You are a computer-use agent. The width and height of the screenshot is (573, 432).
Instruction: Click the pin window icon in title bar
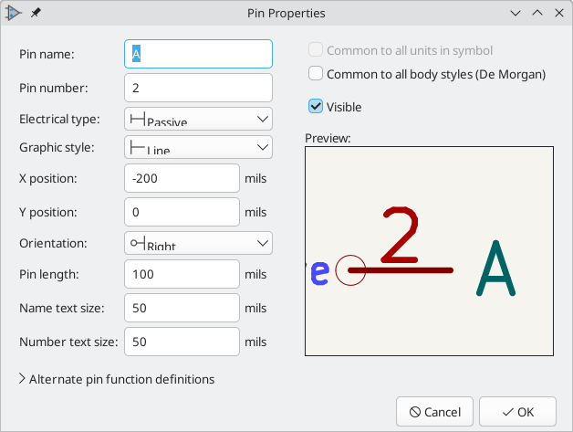pos(36,13)
